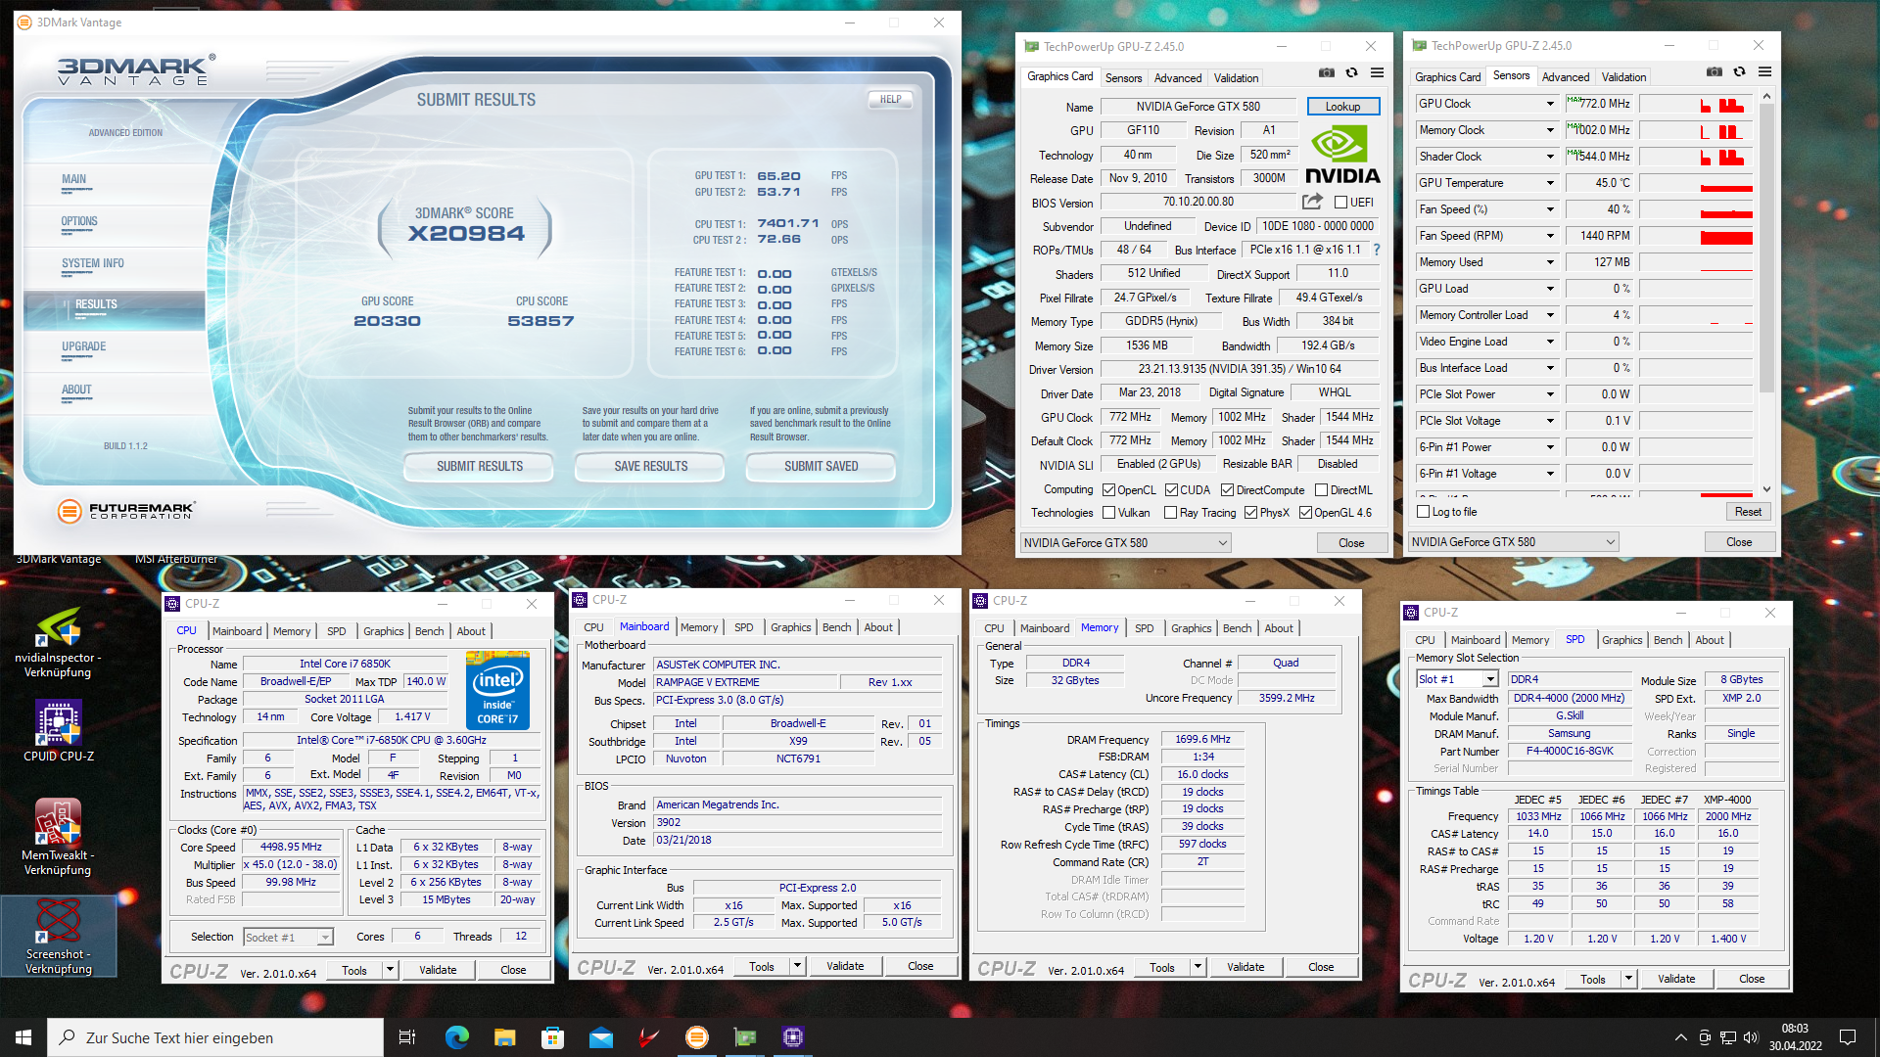Click SUBMIT SAVED button in 3DMark
Image resolution: width=1880 pixels, height=1057 pixels.
pos(821,467)
